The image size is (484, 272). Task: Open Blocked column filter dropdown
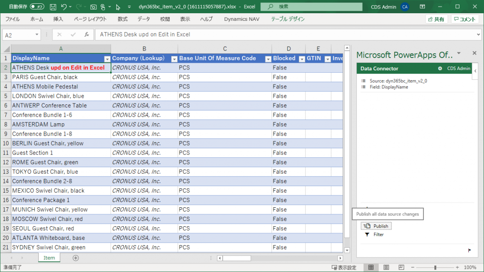(x=302, y=59)
